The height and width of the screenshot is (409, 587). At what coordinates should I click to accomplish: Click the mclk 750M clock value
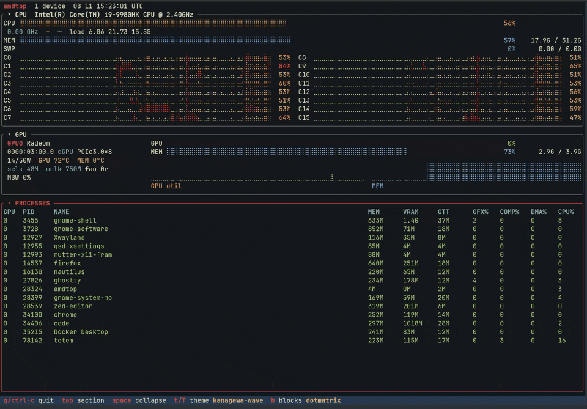point(63,169)
